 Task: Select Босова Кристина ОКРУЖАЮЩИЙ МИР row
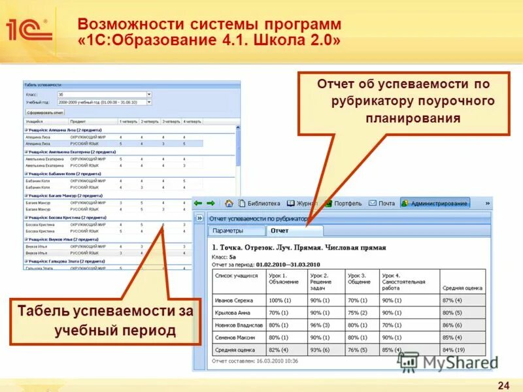pos(109,225)
